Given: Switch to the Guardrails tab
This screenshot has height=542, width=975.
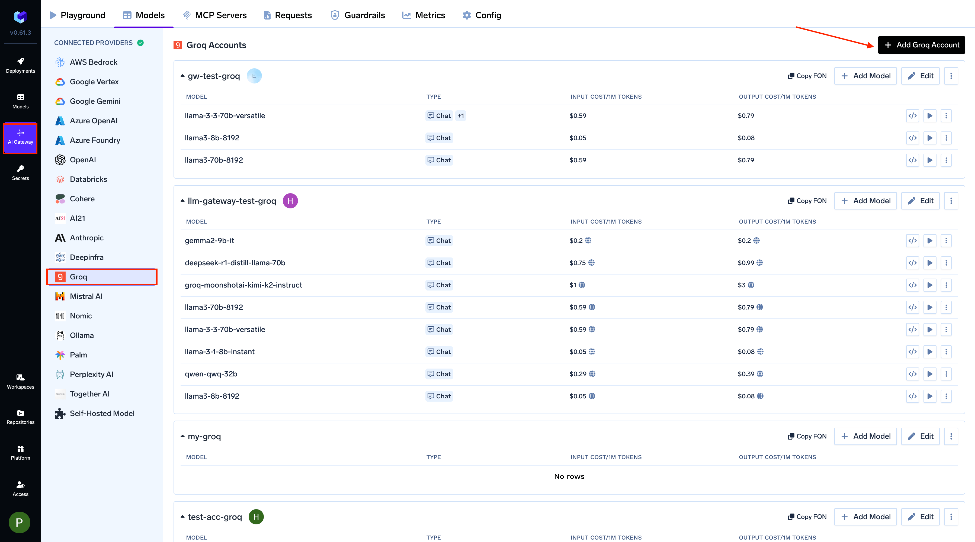Looking at the screenshot, I should coord(357,15).
